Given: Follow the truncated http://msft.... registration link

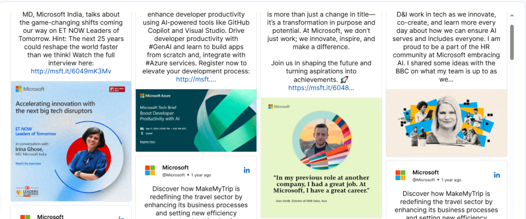Looking at the screenshot, I should coord(196,79).
